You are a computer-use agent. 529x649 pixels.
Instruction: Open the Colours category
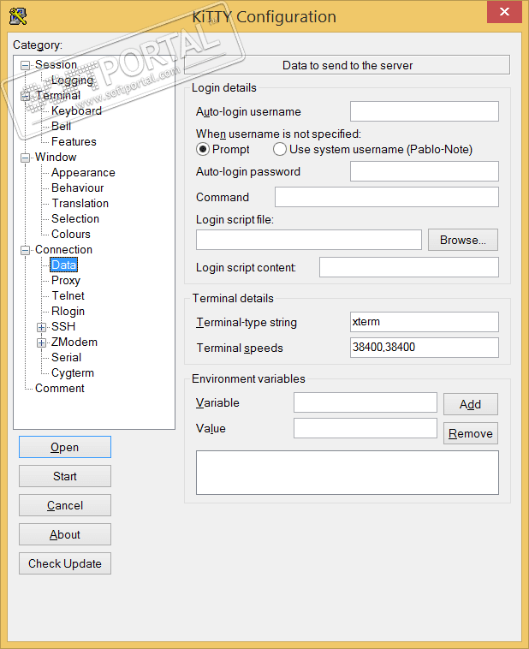71,234
